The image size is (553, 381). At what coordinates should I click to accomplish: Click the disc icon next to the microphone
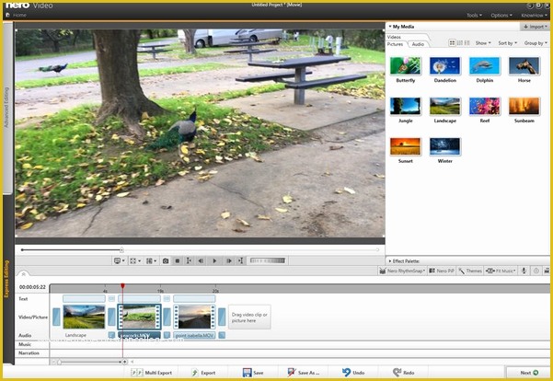pos(536,271)
